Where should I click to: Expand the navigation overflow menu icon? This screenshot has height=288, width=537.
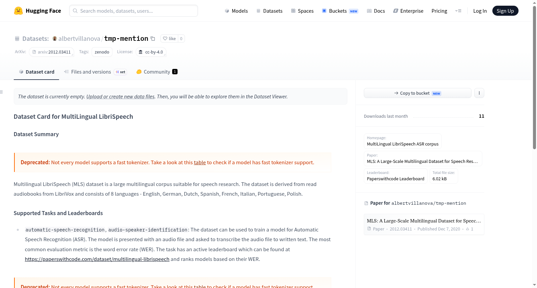click(x=458, y=11)
